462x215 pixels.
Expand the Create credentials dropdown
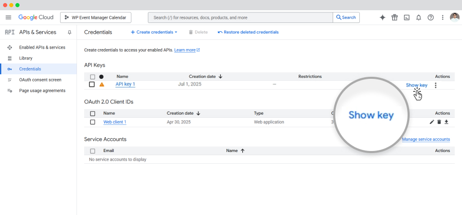(154, 32)
